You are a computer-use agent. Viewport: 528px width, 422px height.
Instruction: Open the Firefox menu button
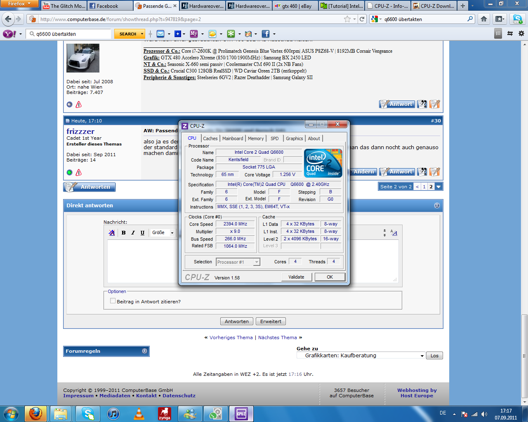click(19, 4)
